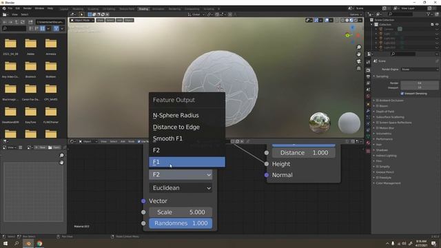Viewport: 441px width, 248px height.
Task: Enable Bloom checkbox
Action: pos(377,106)
